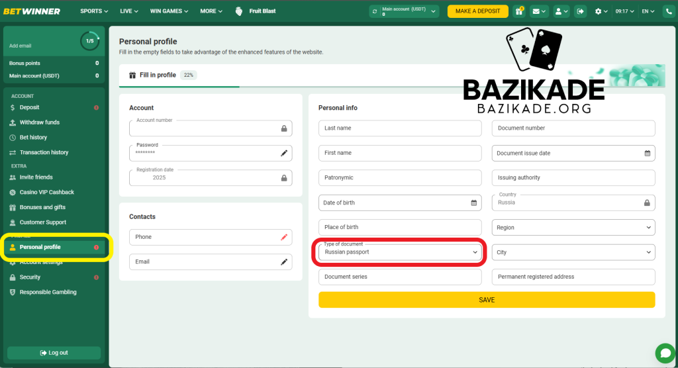The image size is (678, 368).
Task: Open Bonuses and gifts page
Action: (54, 208)
